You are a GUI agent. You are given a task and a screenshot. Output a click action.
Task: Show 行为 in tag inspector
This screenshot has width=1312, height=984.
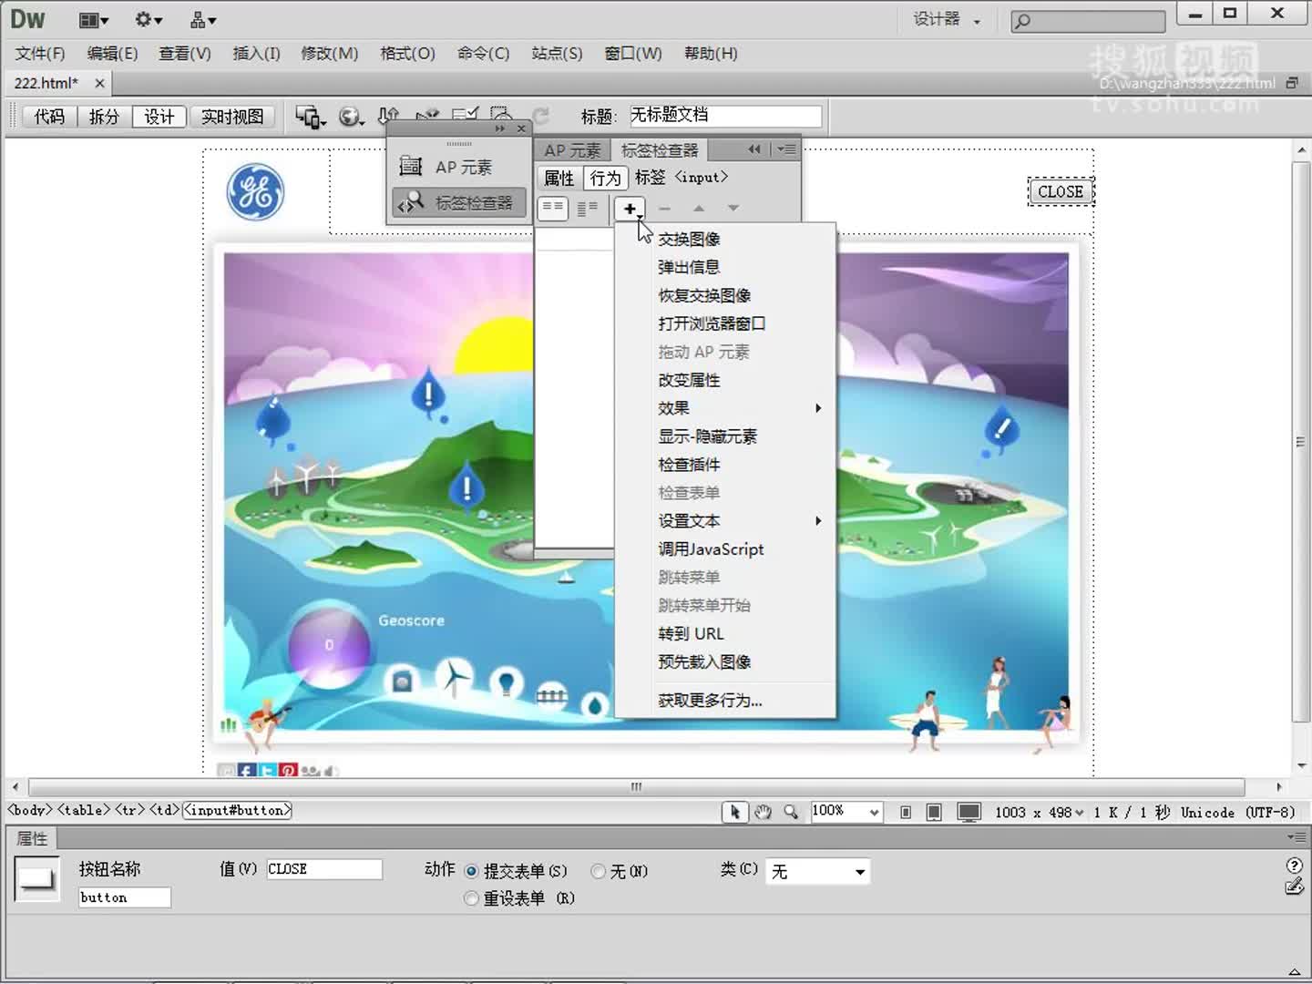click(x=605, y=178)
